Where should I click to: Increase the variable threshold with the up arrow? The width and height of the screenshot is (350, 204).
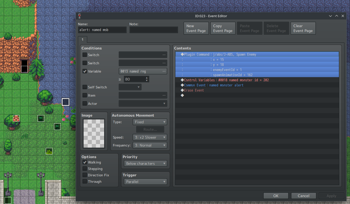tap(147, 78)
